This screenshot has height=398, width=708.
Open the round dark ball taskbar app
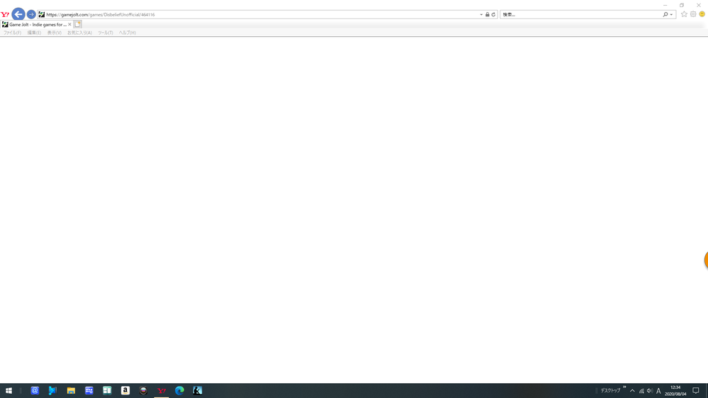click(143, 391)
